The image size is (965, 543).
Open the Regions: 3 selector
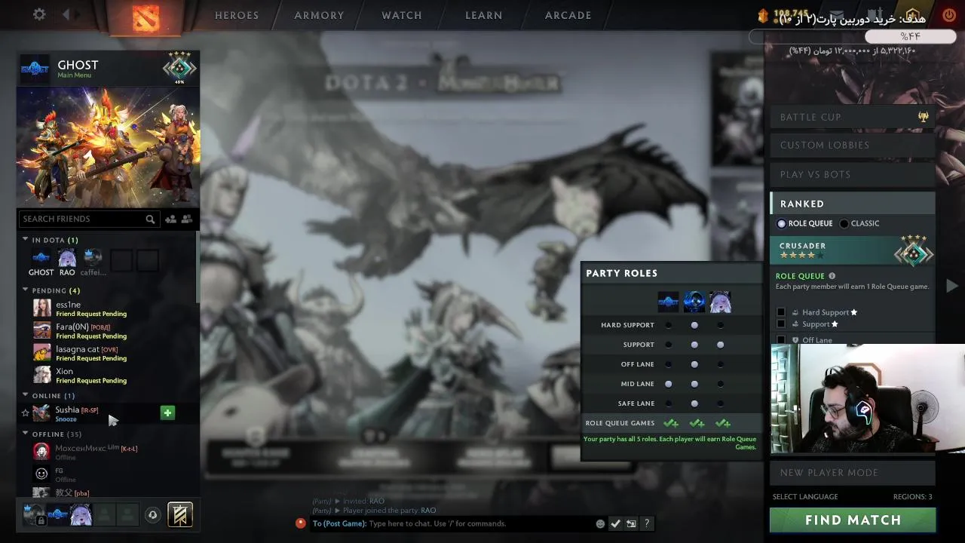[912, 496]
